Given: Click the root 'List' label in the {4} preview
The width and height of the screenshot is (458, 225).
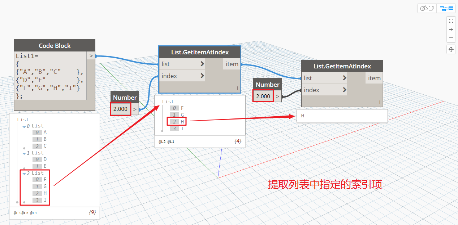Looking at the screenshot, I should pos(168,102).
